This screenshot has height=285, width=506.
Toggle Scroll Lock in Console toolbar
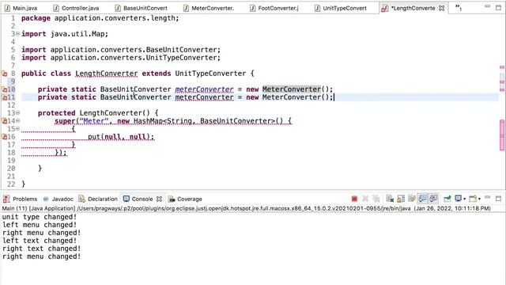pos(401,199)
